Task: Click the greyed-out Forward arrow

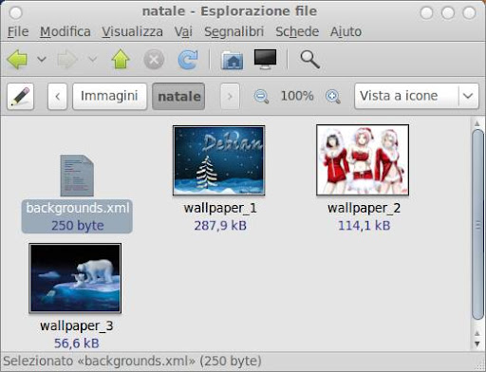Action: coord(67,59)
